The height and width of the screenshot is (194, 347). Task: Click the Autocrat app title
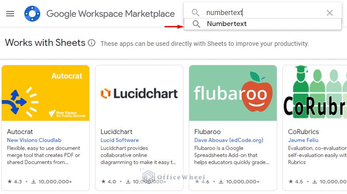pyautogui.click(x=20, y=132)
